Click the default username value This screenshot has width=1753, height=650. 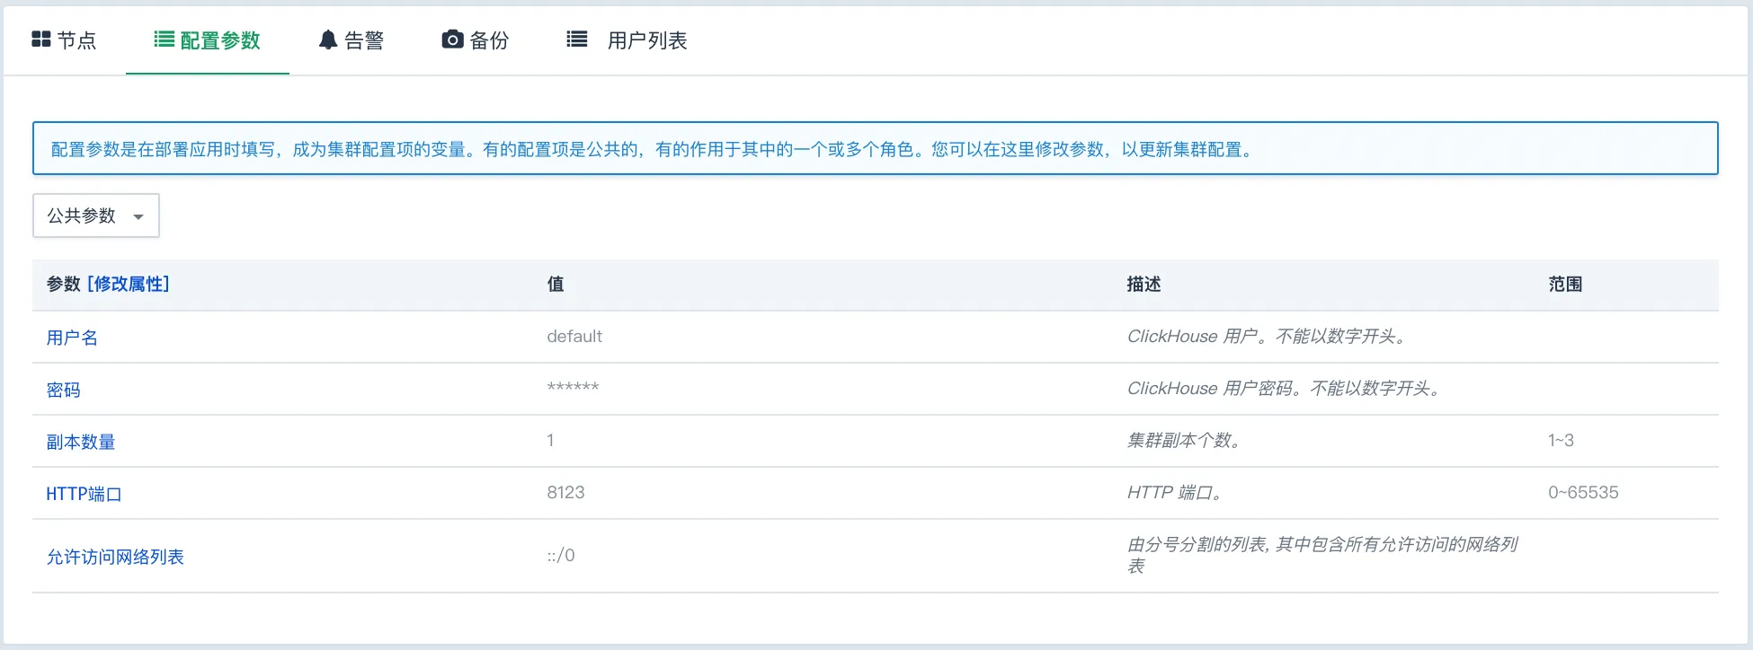(x=574, y=336)
